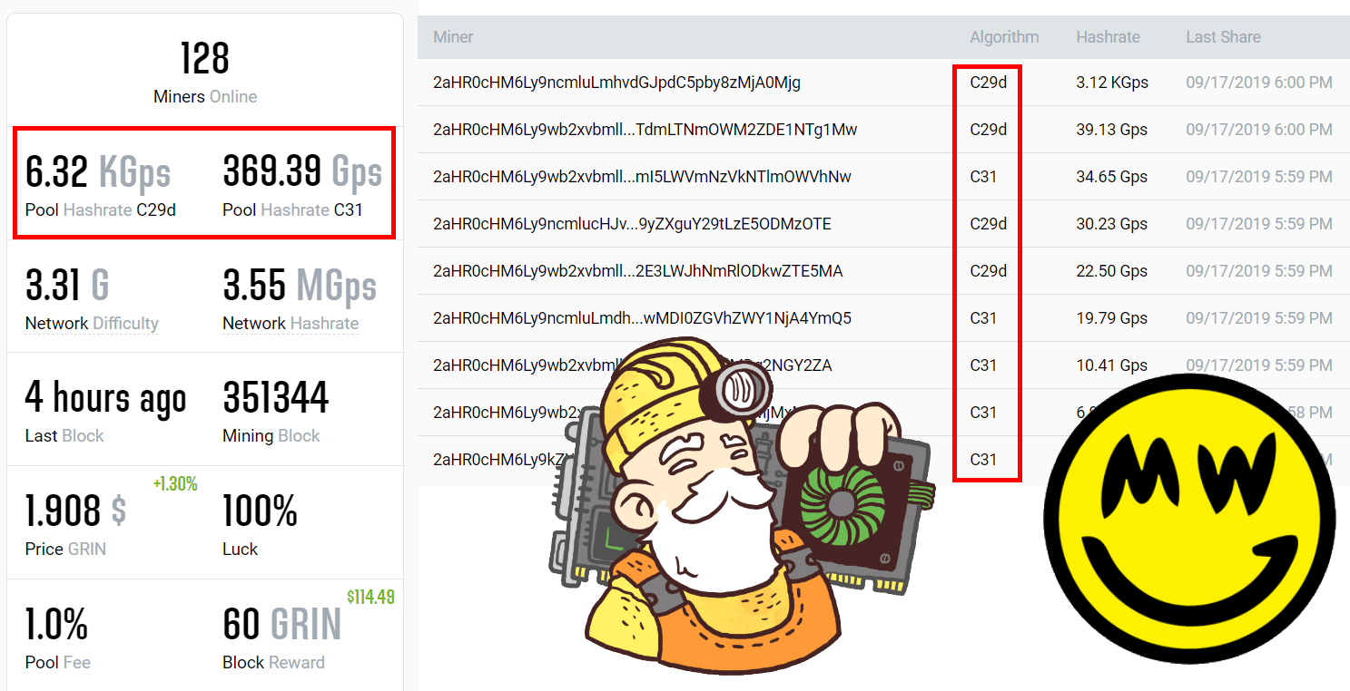Open miner address ending in NTlmOWVhNw

pos(642,177)
